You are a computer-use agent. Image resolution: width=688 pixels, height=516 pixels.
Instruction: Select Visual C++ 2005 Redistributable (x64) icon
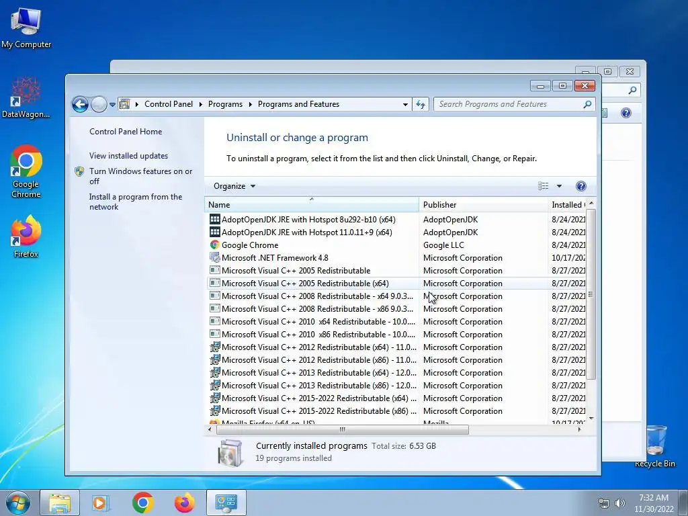(x=214, y=283)
